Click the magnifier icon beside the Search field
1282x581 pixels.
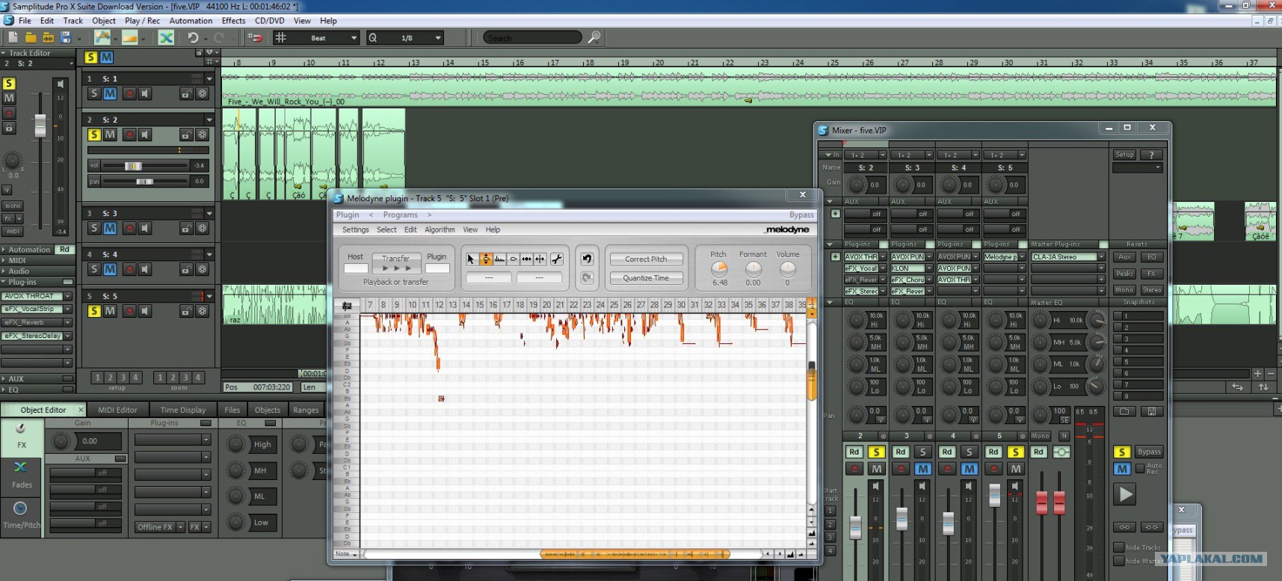(x=594, y=37)
